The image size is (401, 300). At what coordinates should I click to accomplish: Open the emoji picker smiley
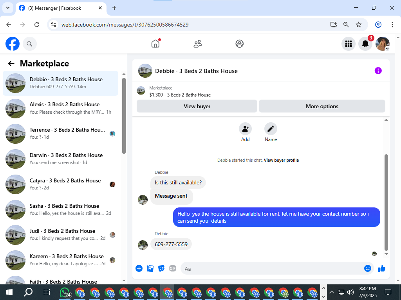(x=367, y=268)
